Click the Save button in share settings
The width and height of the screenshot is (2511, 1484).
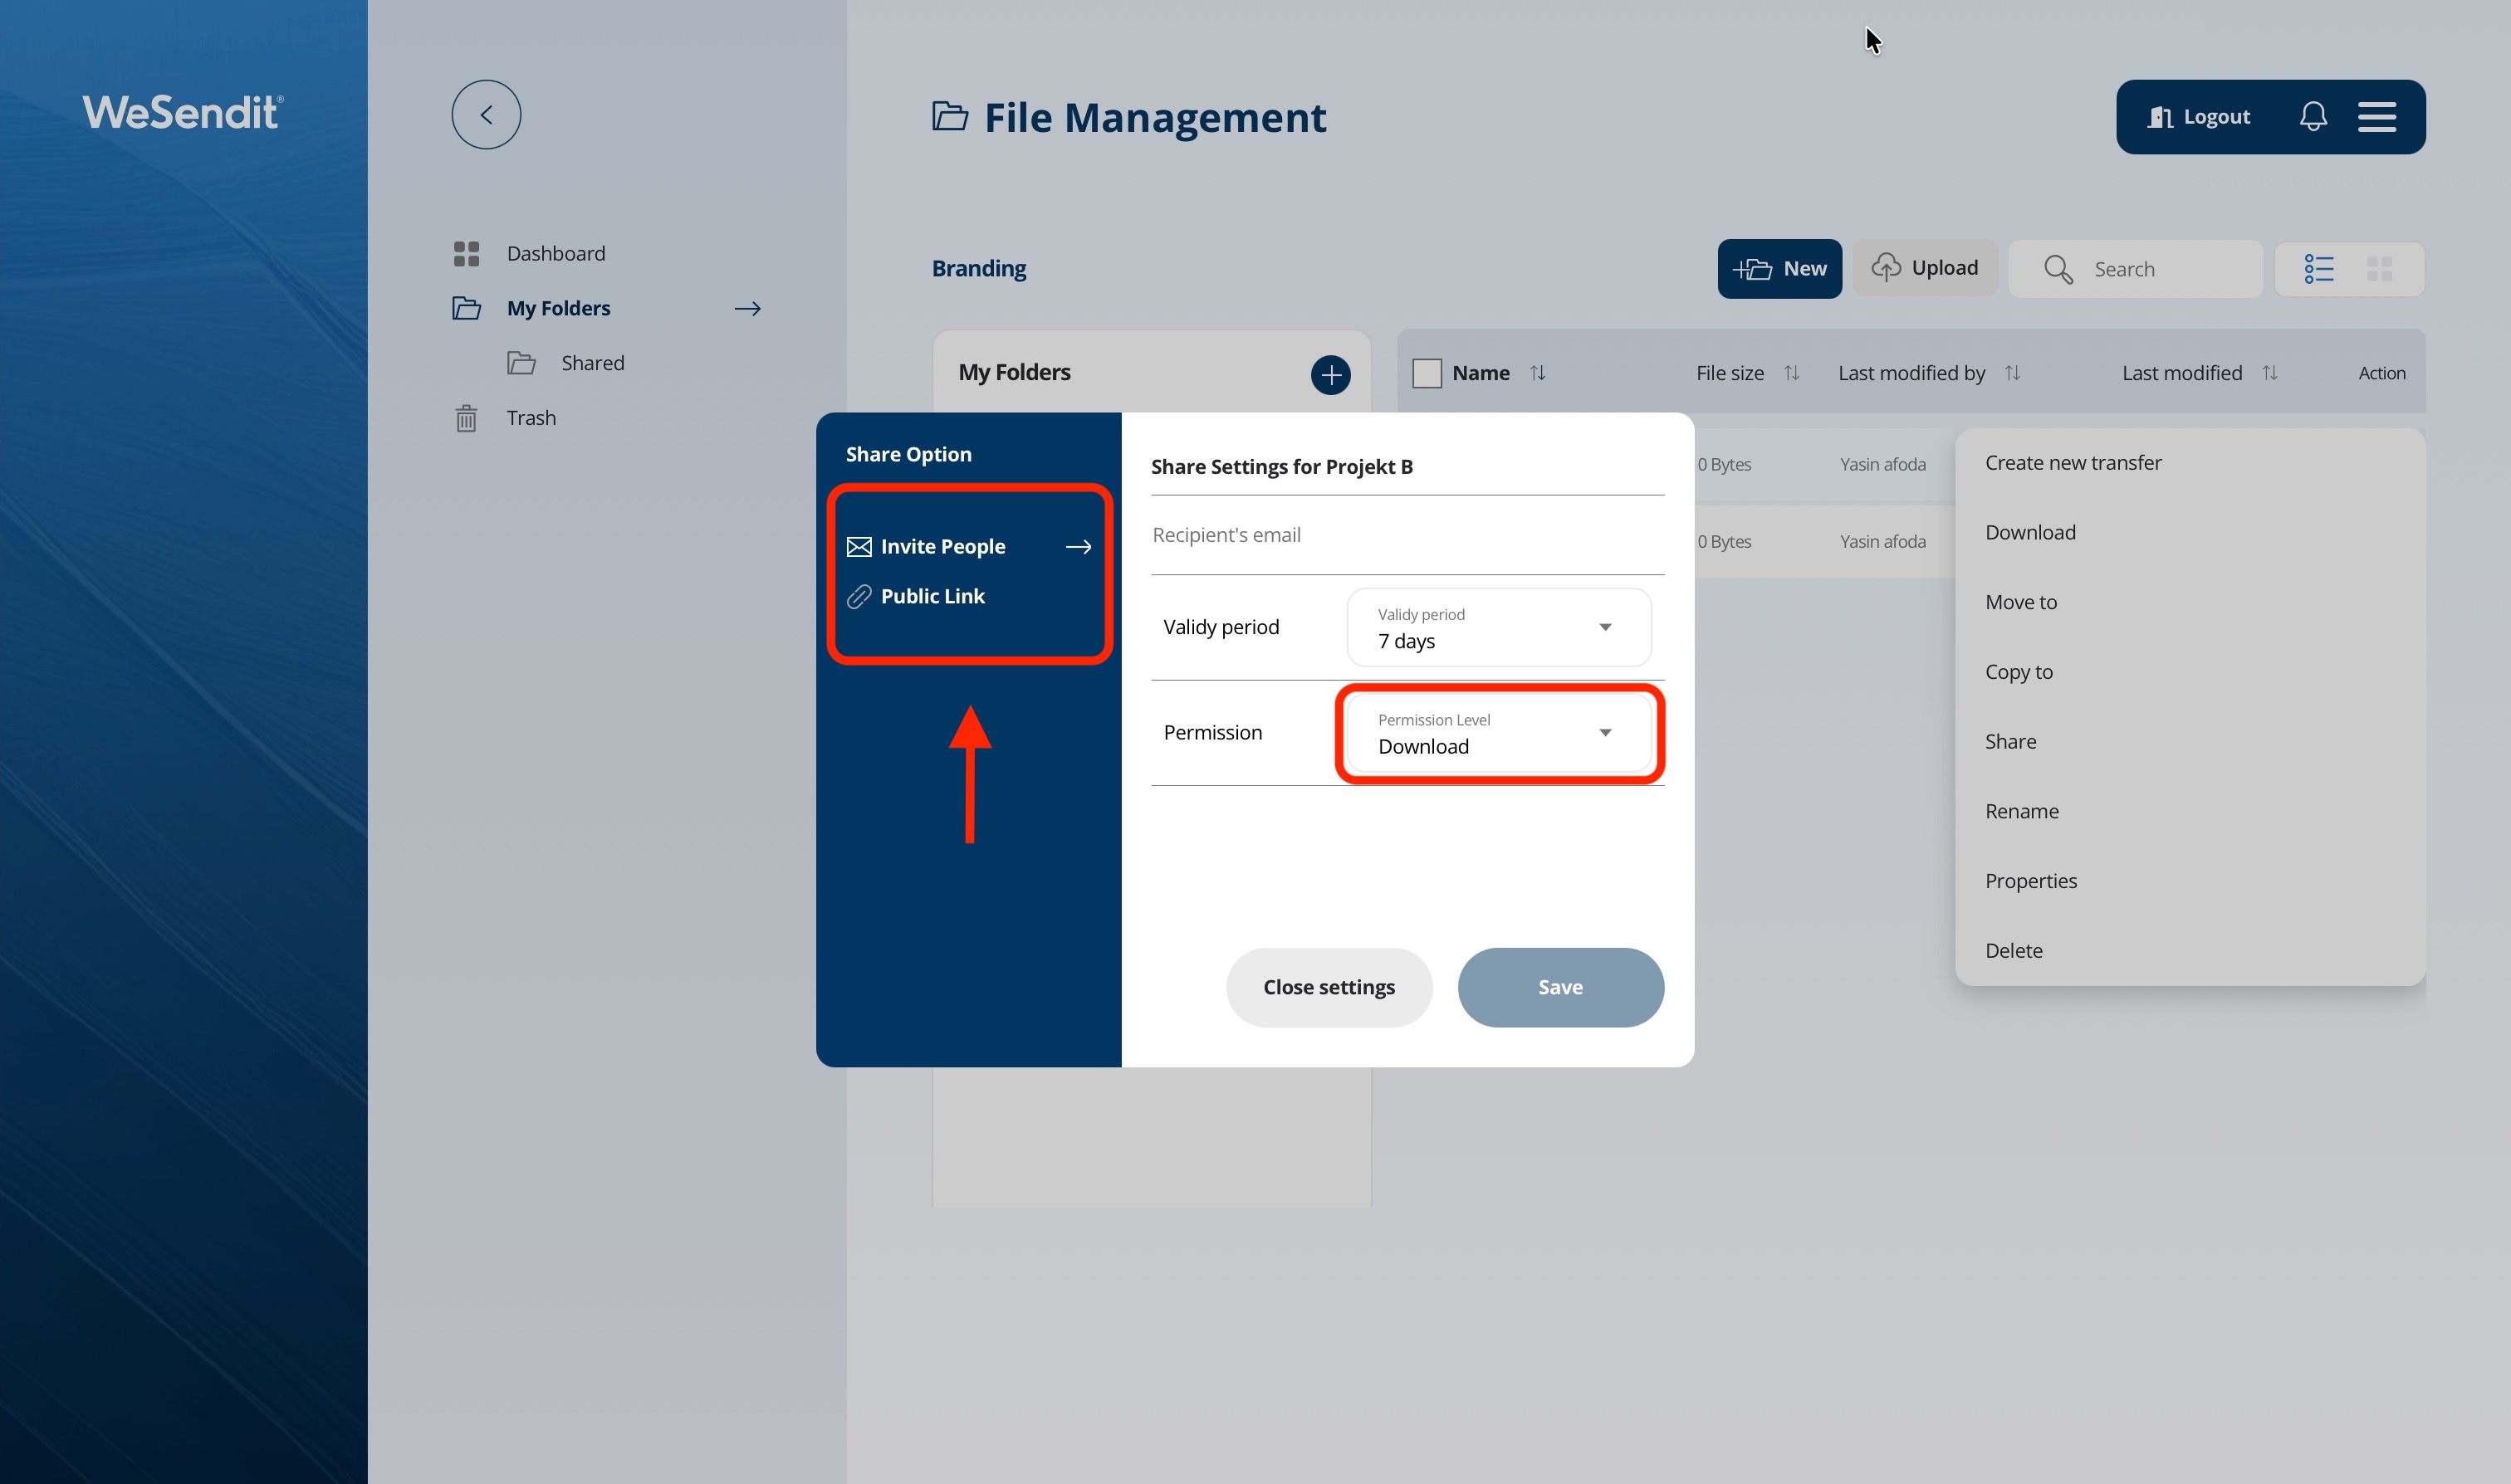1559,987
